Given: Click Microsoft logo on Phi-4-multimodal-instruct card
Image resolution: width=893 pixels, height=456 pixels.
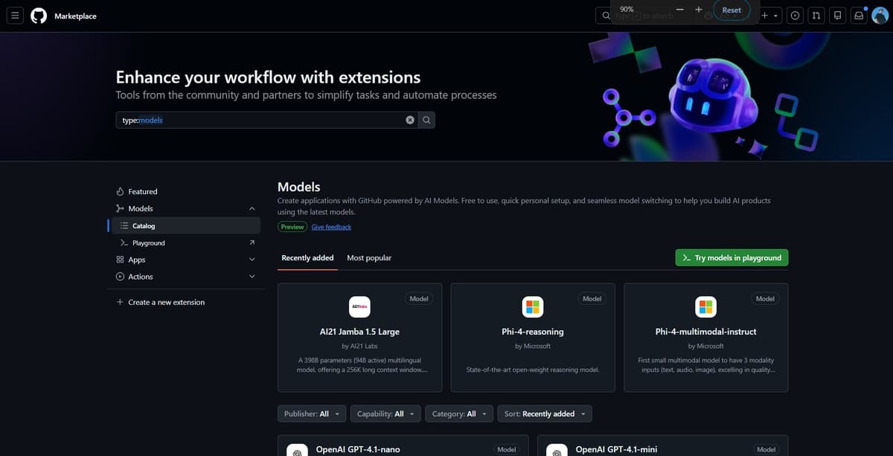Looking at the screenshot, I should 705,306.
